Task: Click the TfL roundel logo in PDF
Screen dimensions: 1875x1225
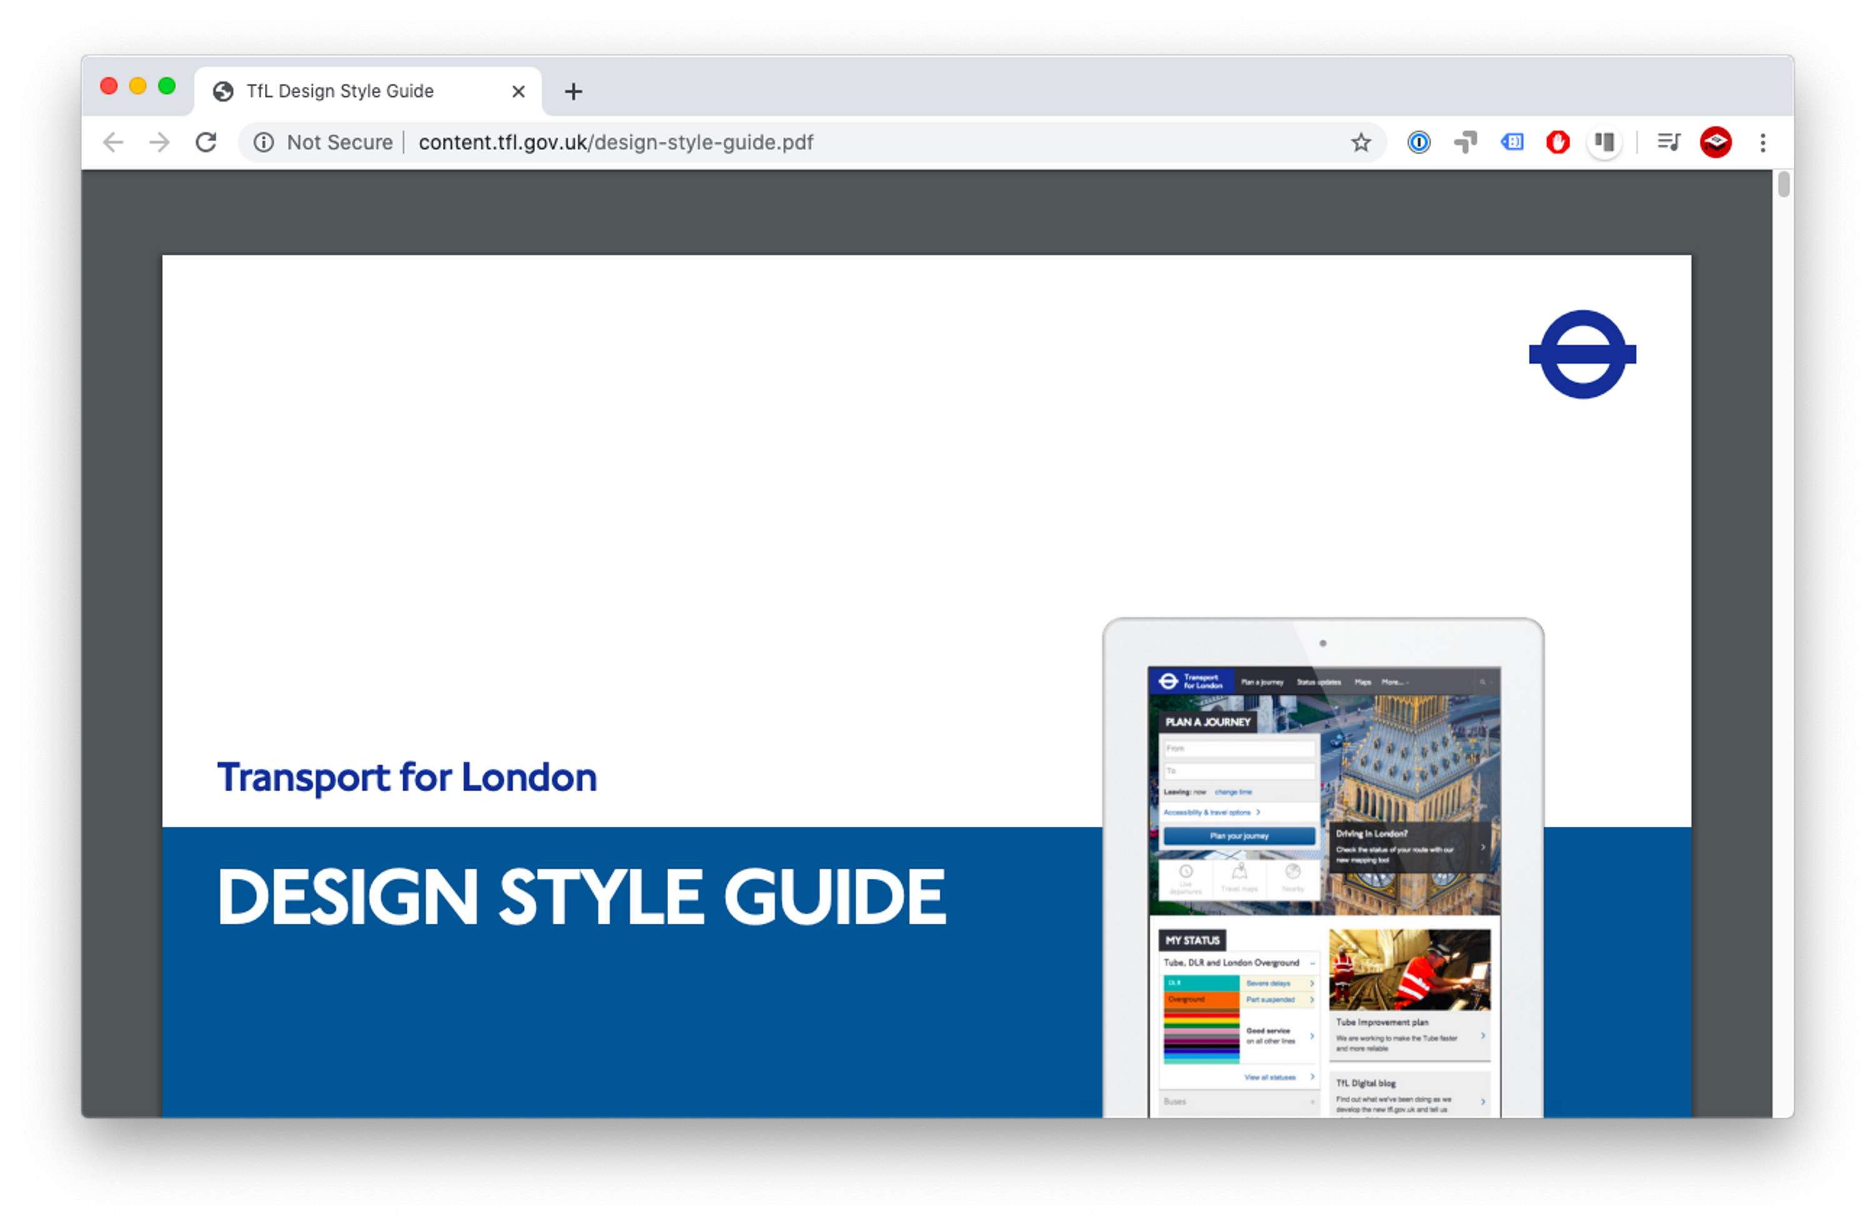Action: pos(1582,354)
